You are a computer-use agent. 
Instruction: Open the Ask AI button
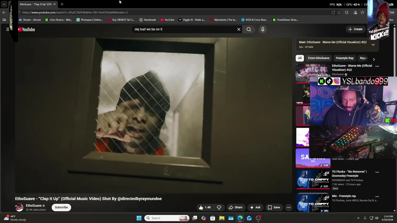255,207
